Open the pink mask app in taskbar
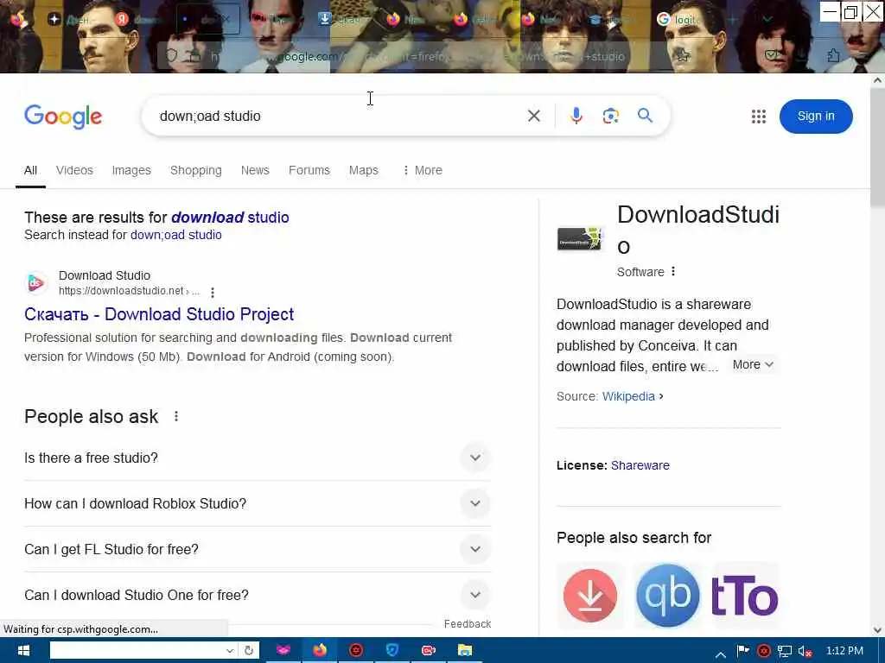 tap(283, 650)
